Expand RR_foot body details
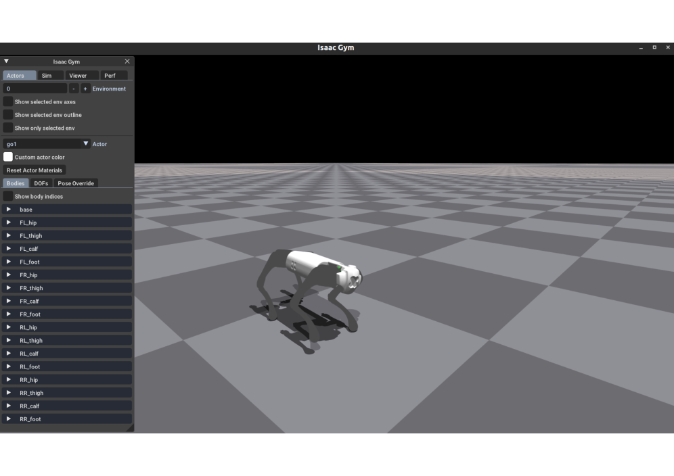 [9, 419]
